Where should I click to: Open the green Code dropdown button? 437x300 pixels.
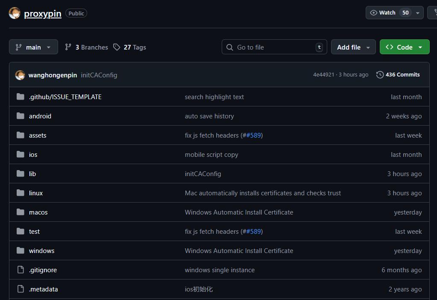404,47
